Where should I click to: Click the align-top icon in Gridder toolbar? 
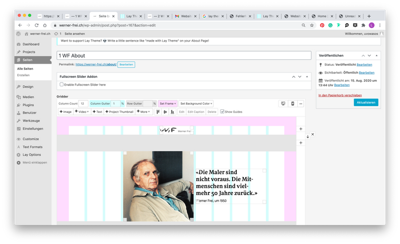coord(158,111)
